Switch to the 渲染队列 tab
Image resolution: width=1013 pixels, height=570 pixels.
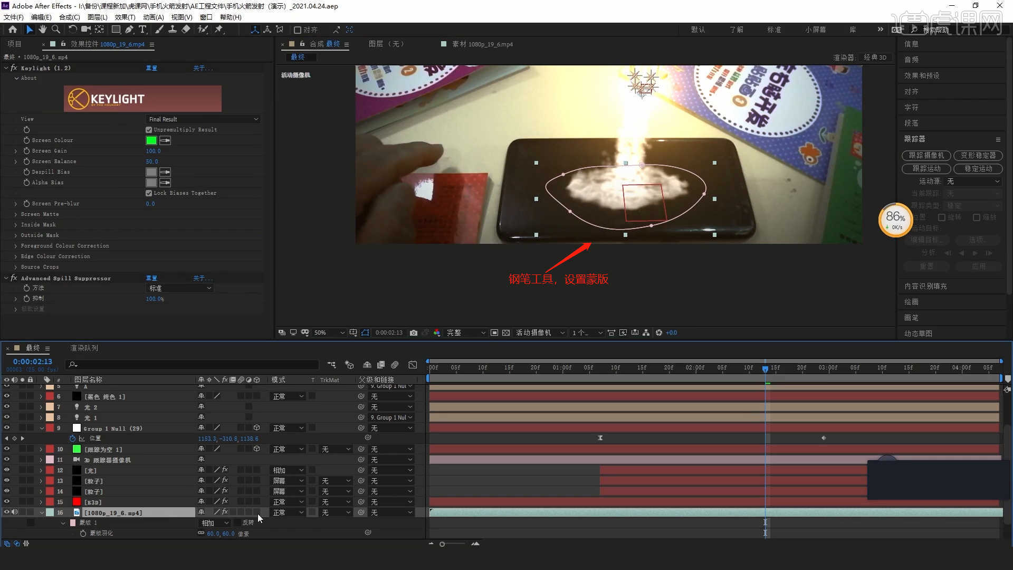coord(84,348)
